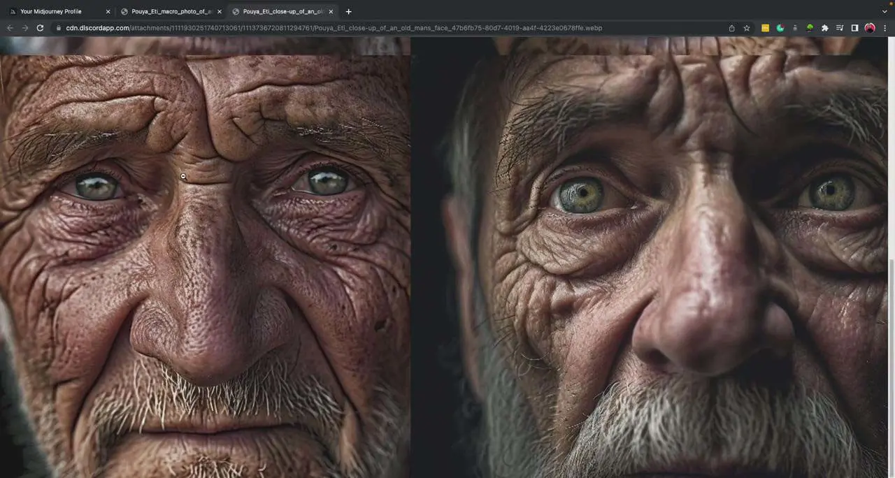Expand the tab search chevron

point(884,11)
